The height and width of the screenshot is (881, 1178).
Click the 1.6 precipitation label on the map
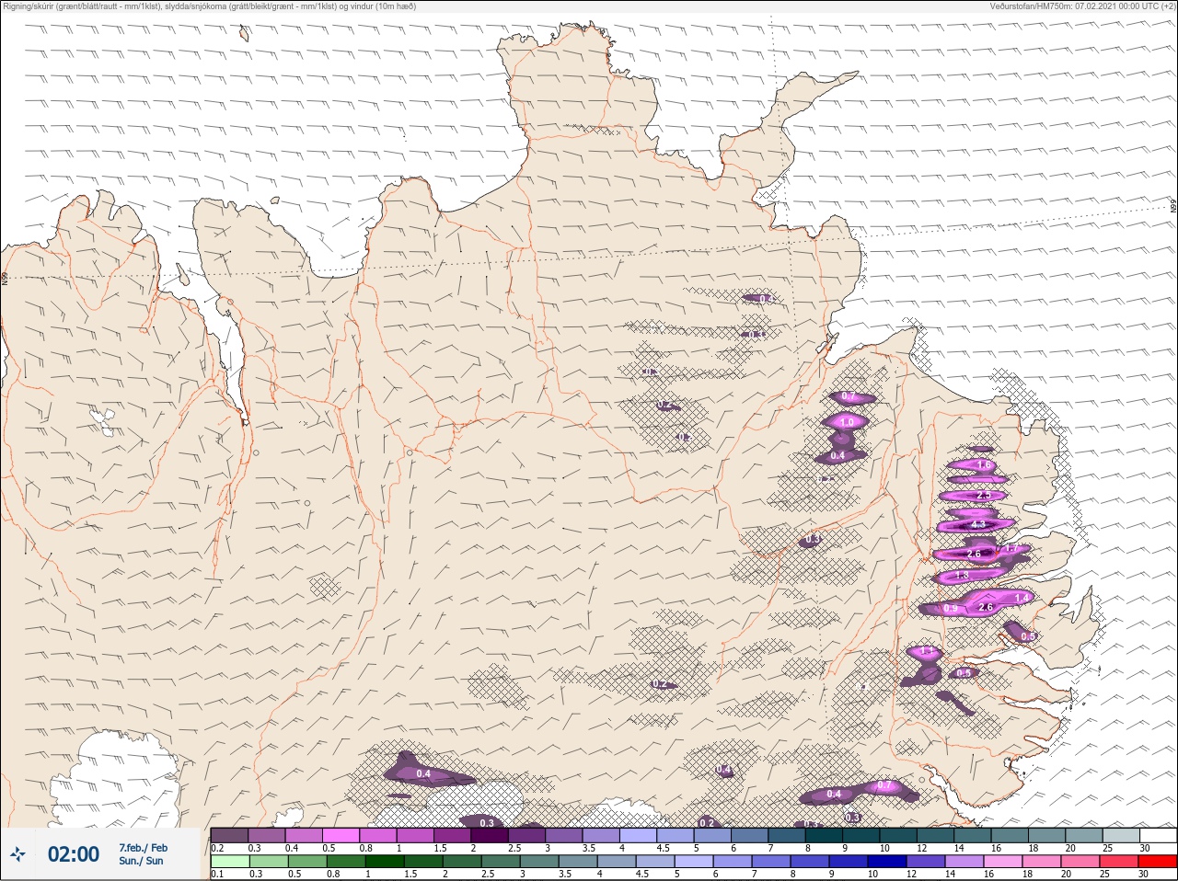984,465
